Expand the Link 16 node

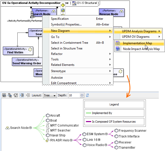click(x=99, y=140)
